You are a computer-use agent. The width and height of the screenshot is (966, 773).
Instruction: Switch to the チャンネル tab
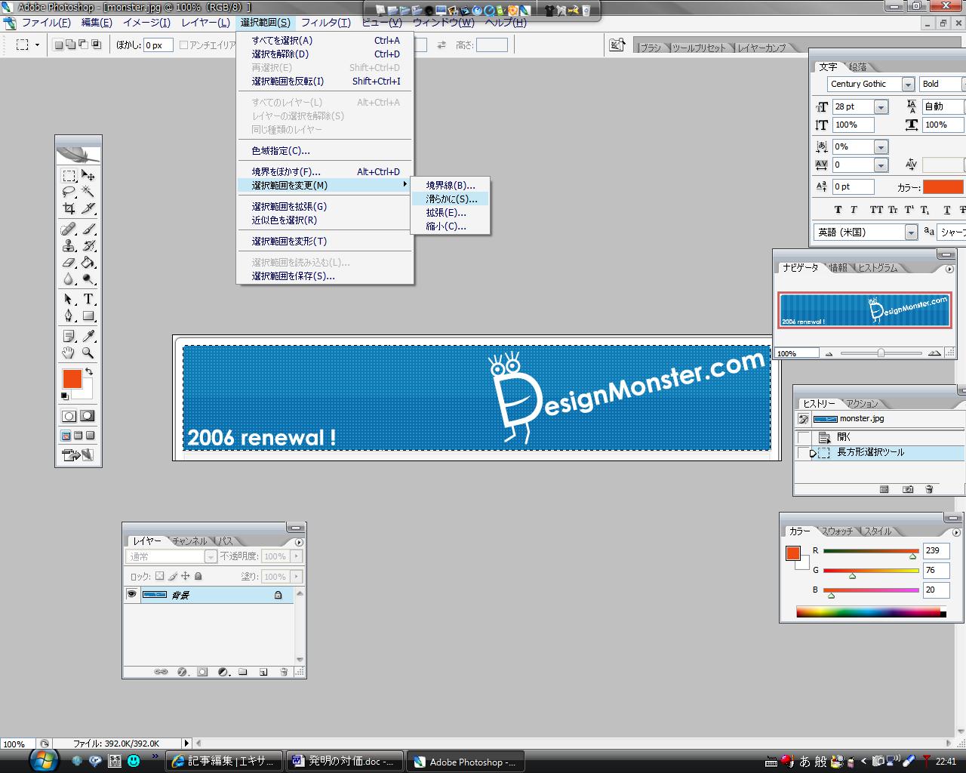(x=189, y=541)
